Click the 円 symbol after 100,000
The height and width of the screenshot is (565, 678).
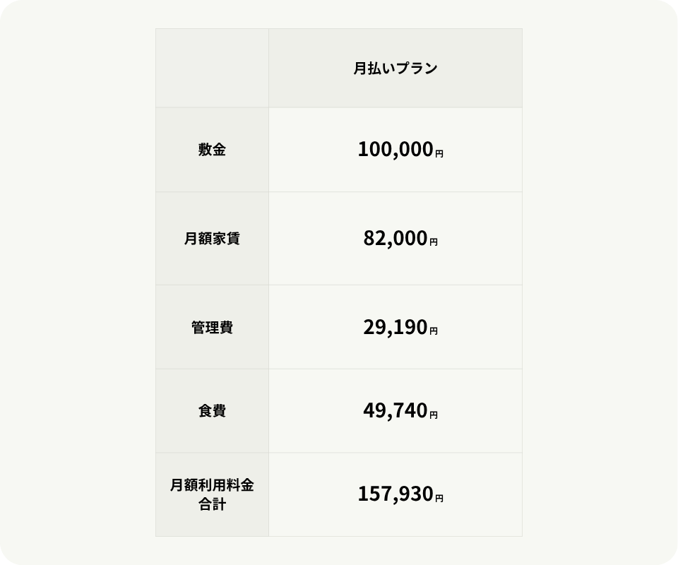439,153
